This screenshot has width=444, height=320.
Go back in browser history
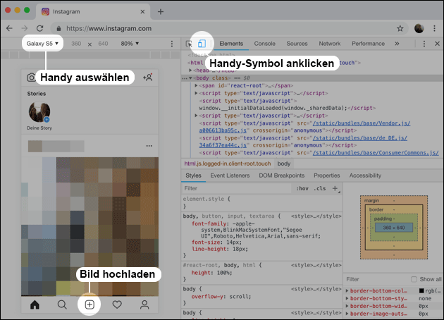click(9, 28)
